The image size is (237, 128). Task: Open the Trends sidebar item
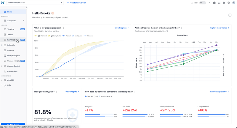coord(10,35)
